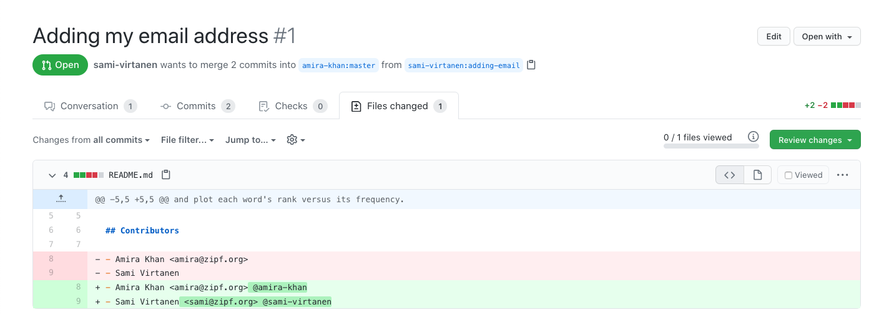Click the files viewed progress bar
Image resolution: width=889 pixels, height=317 pixels.
711,146
